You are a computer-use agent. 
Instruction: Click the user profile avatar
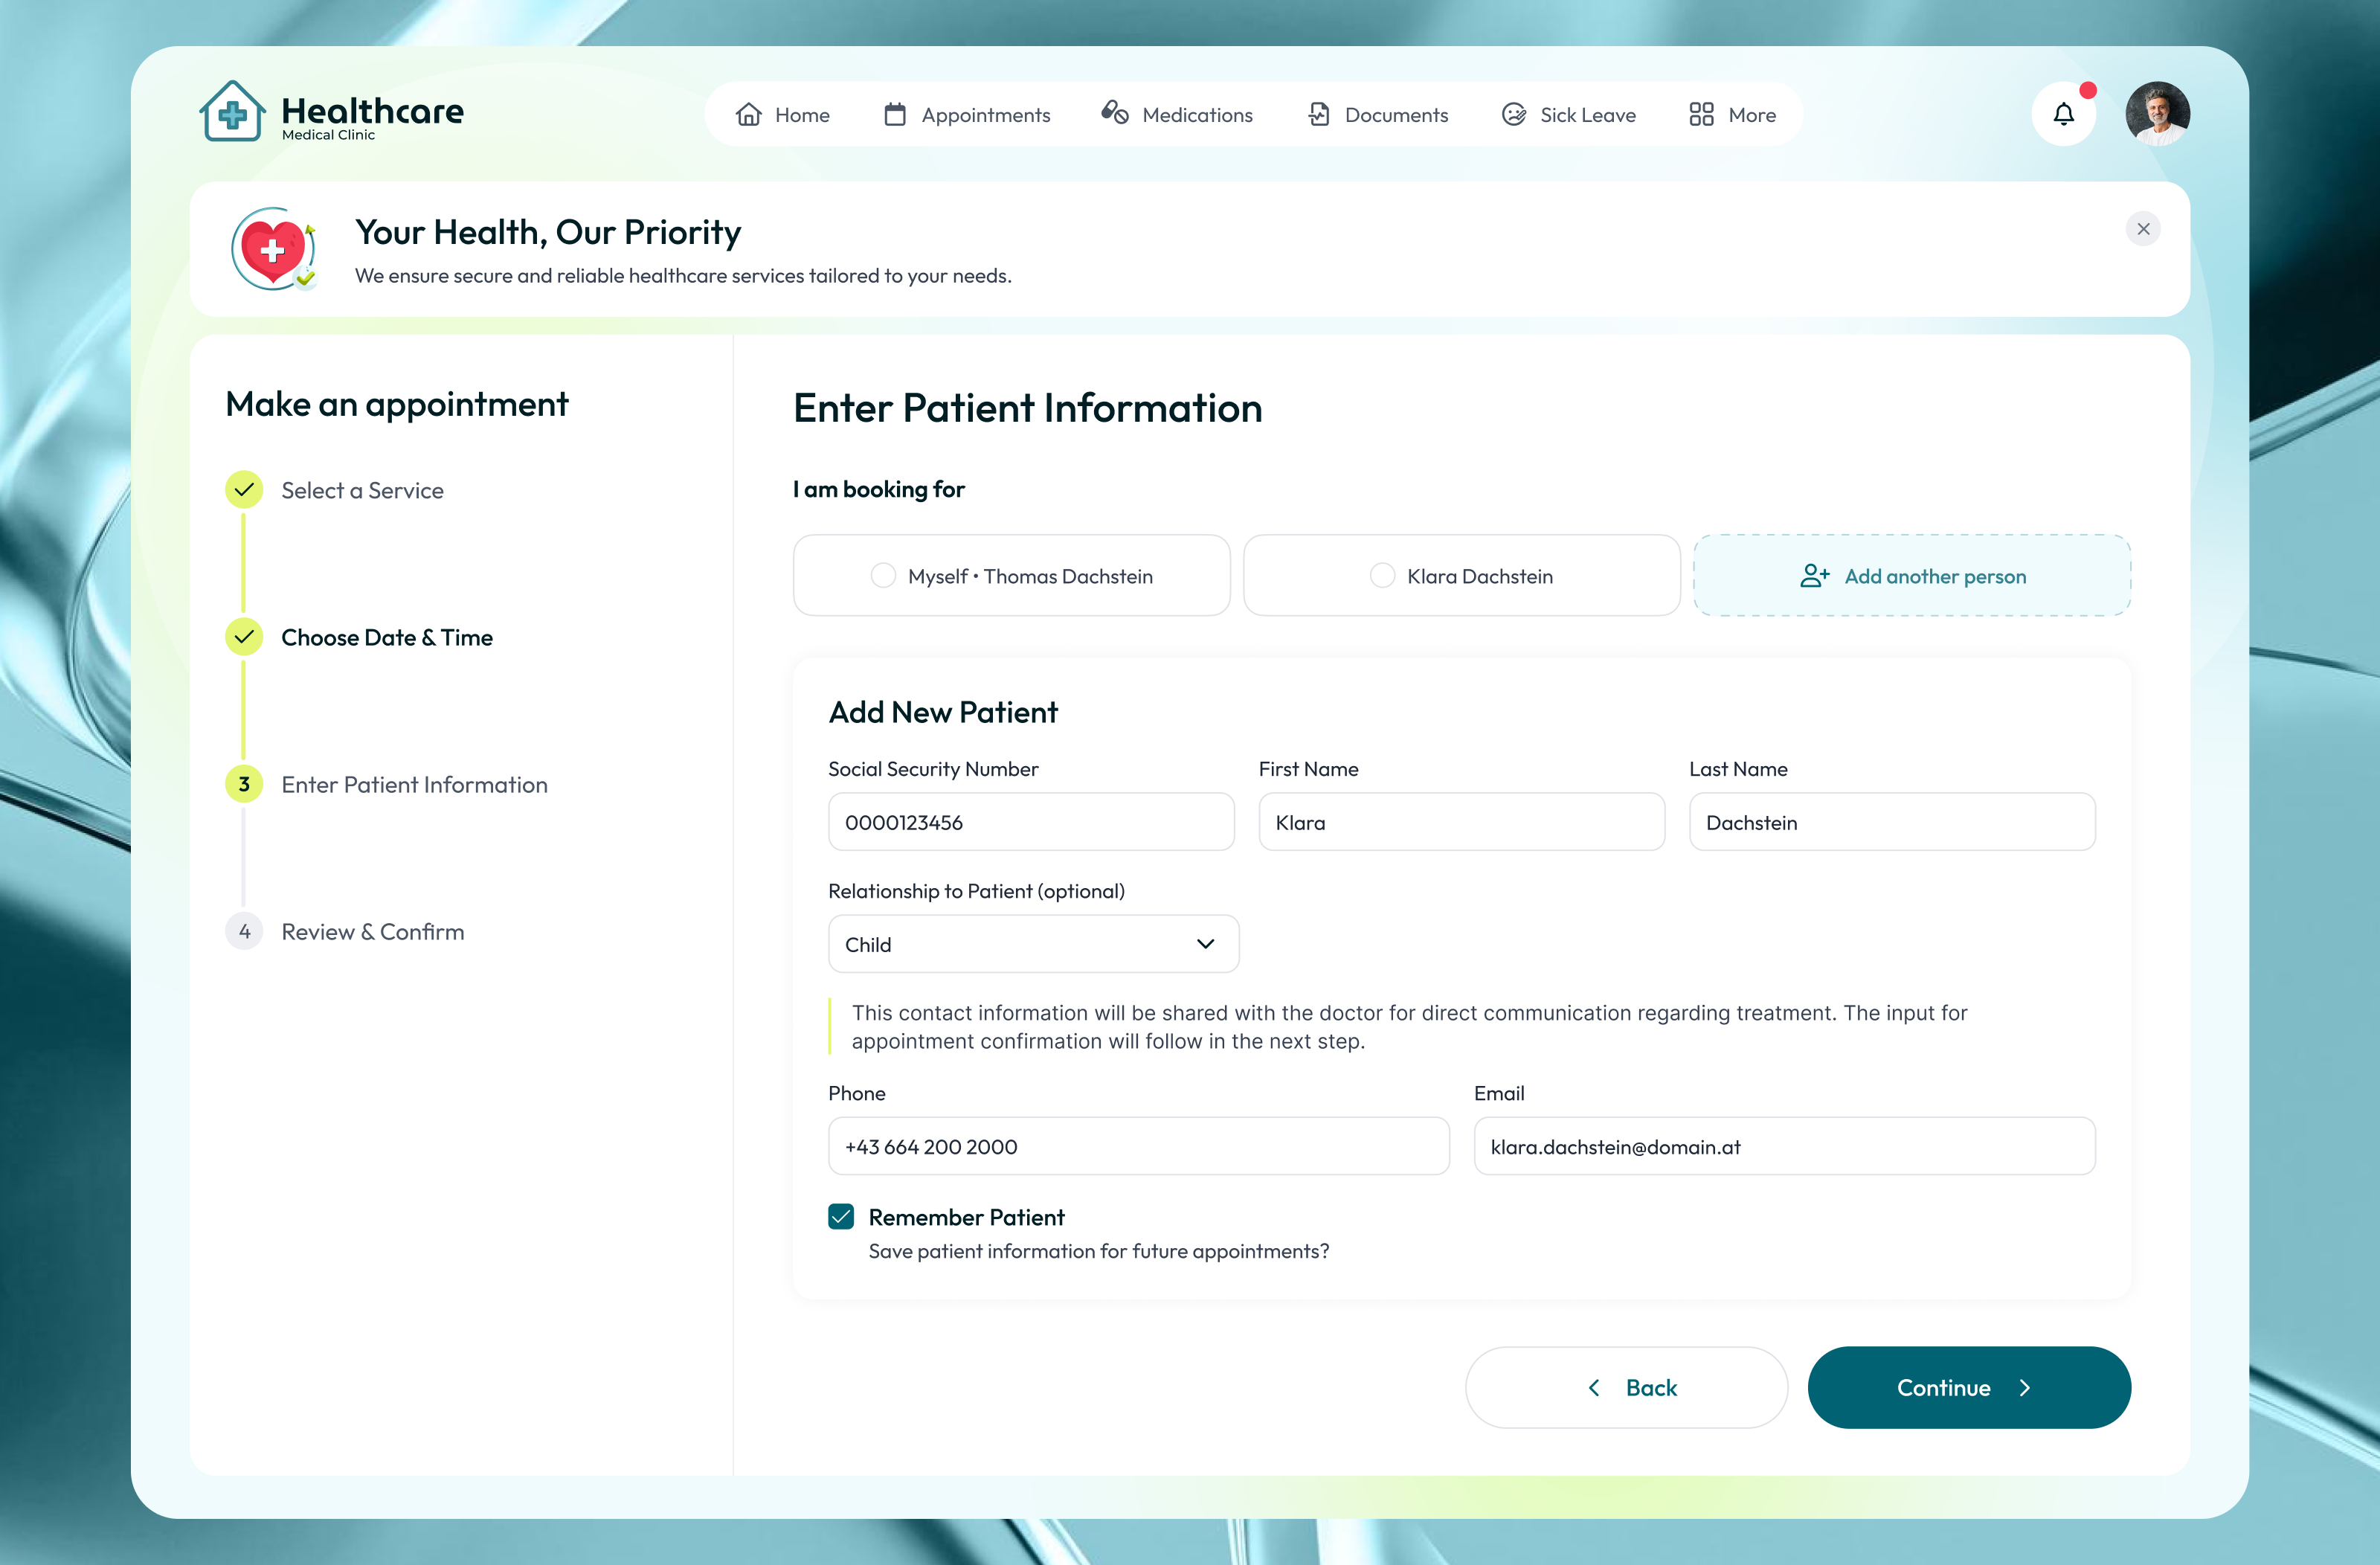(x=2157, y=114)
